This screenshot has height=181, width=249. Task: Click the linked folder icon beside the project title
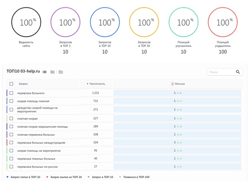(x=61, y=72)
